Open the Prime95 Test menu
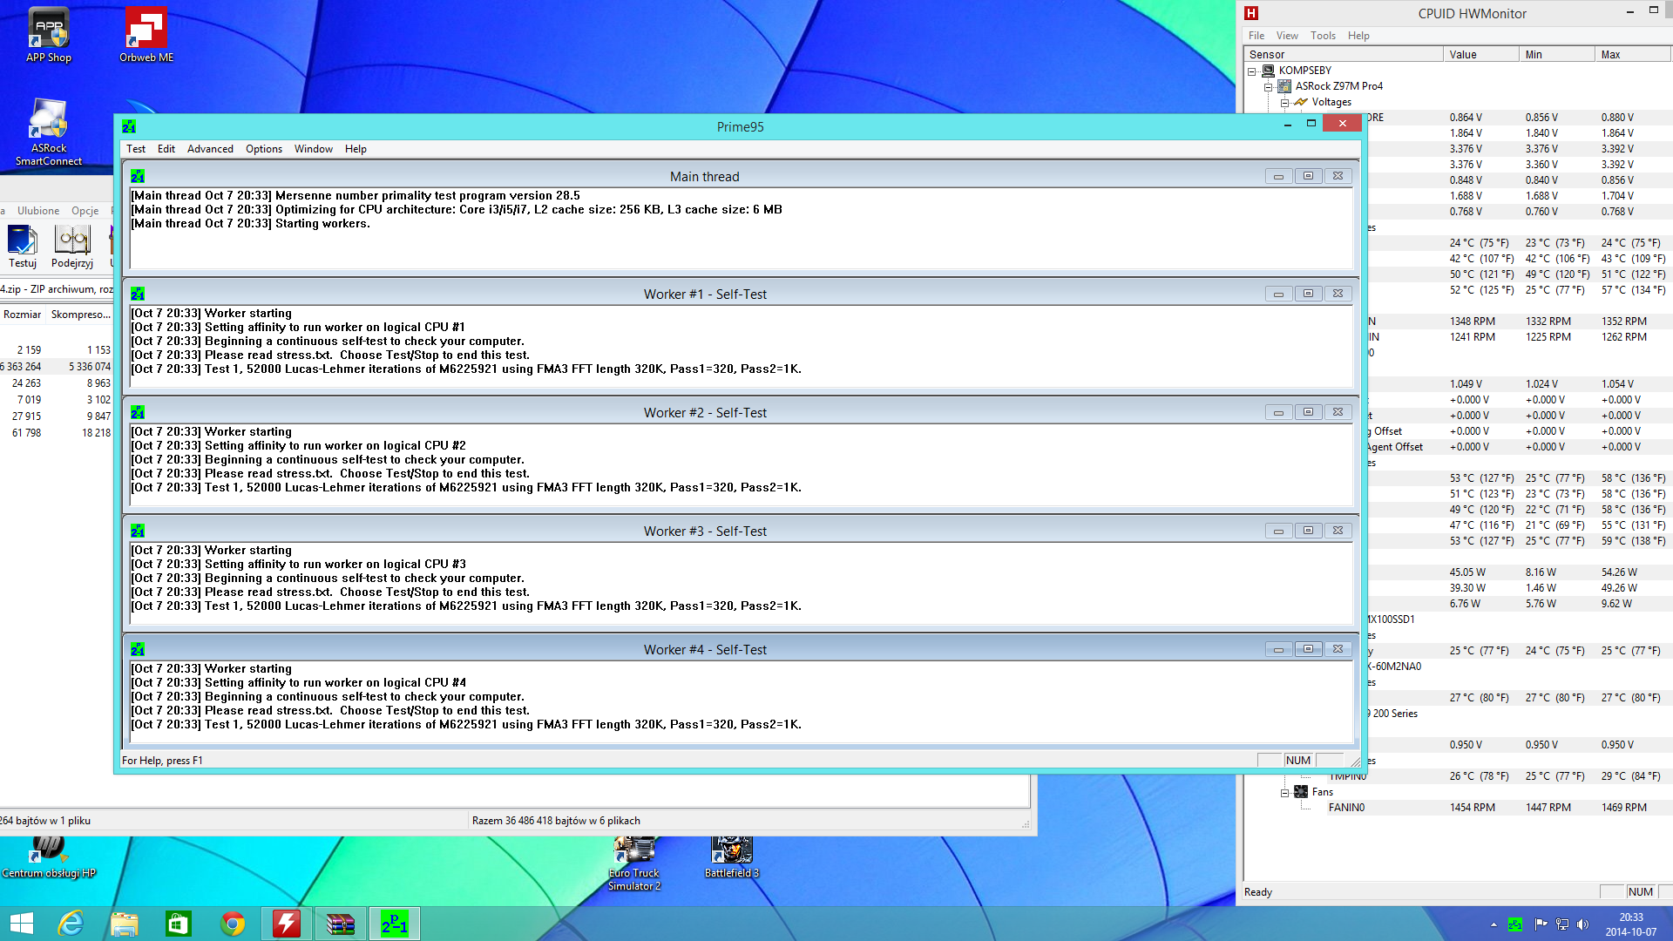The width and height of the screenshot is (1673, 941). point(136,149)
